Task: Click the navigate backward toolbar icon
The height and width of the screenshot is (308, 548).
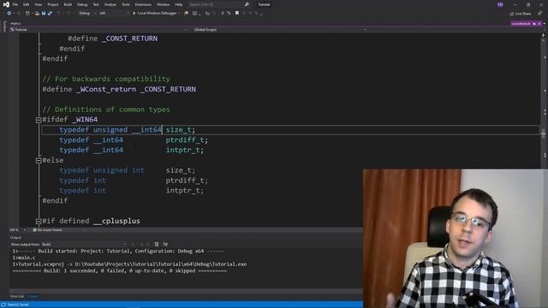Action: point(9,14)
